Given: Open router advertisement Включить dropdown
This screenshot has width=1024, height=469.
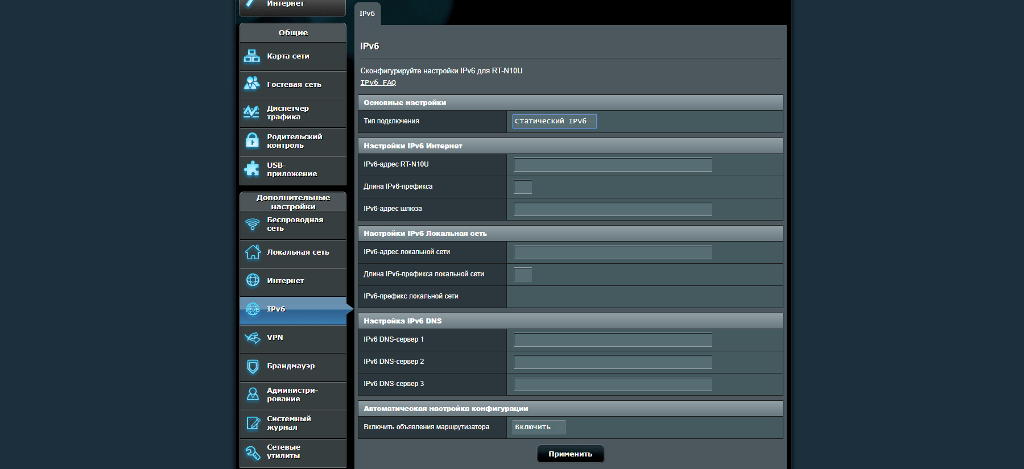Looking at the screenshot, I should click(539, 427).
